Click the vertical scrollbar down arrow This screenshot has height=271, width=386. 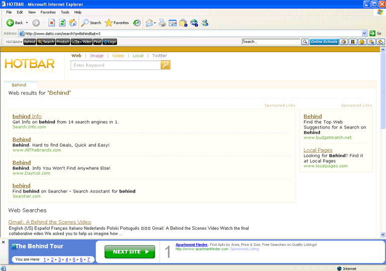pos(382,234)
